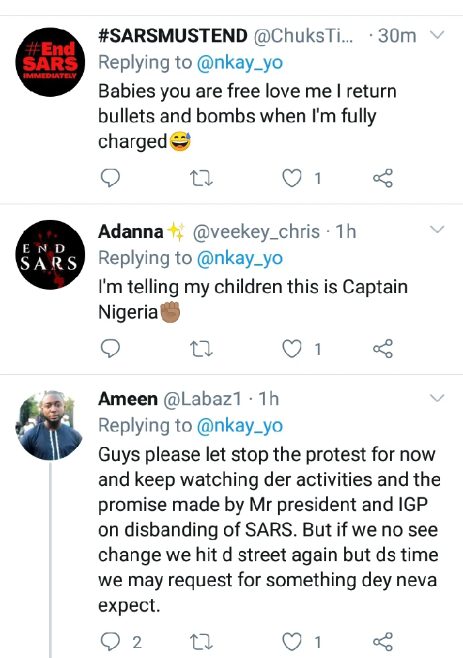The image size is (463, 658).
Task: Like the #SARSMUSTEND tweet
Action: pos(292,178)
